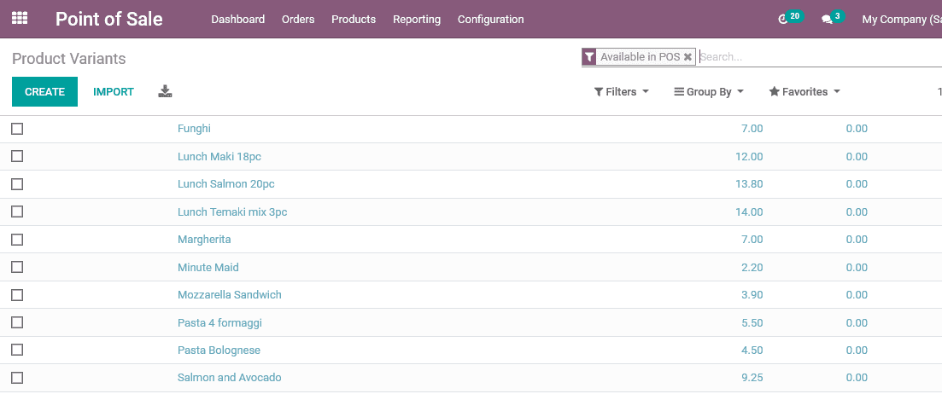Tick the checkbox for Lunch Maki 18pc

tap(17, 156)
